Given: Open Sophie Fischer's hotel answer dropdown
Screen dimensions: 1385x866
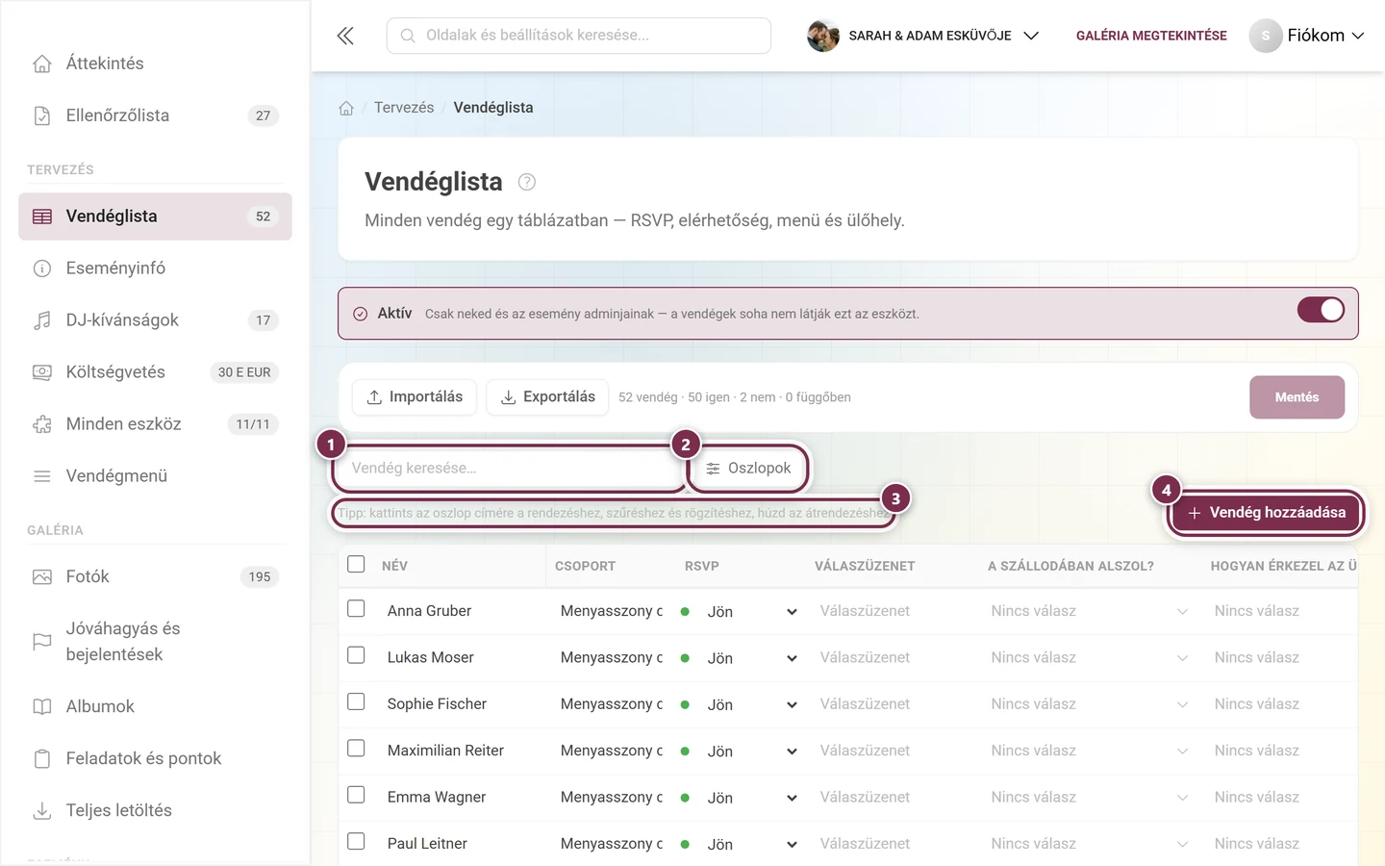Looking at the screenshot, I should [1090, 704].
